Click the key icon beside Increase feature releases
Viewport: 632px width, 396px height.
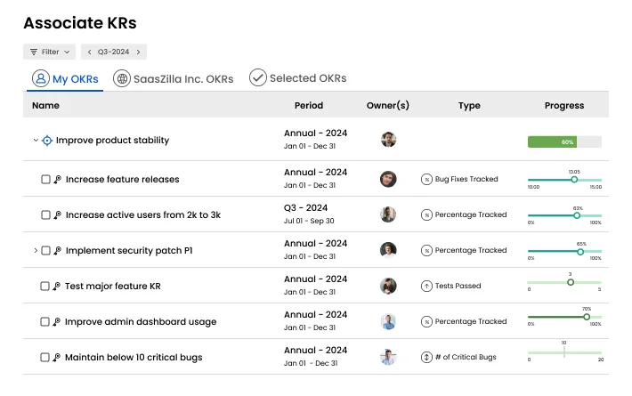(x=57, y=180)
